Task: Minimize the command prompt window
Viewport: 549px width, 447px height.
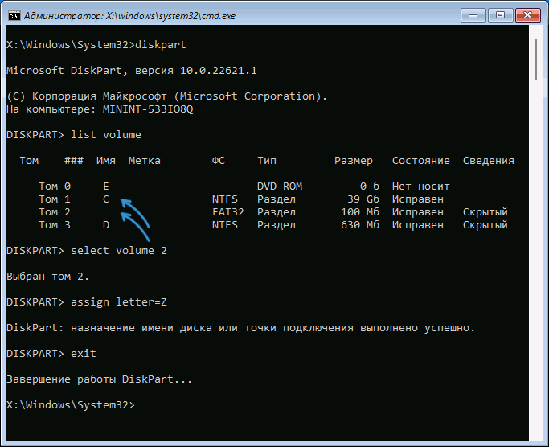Action: (473, 16)
